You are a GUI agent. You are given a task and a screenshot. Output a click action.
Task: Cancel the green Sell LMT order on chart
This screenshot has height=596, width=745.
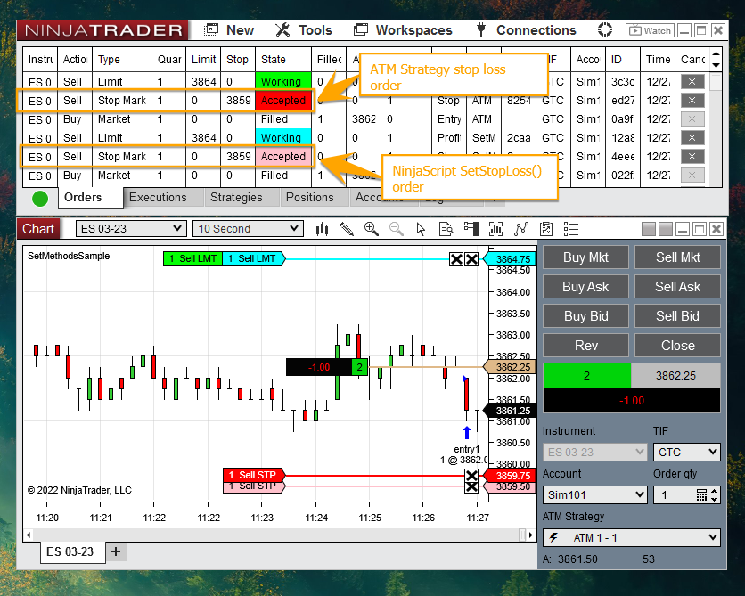(x=456, y=259)
